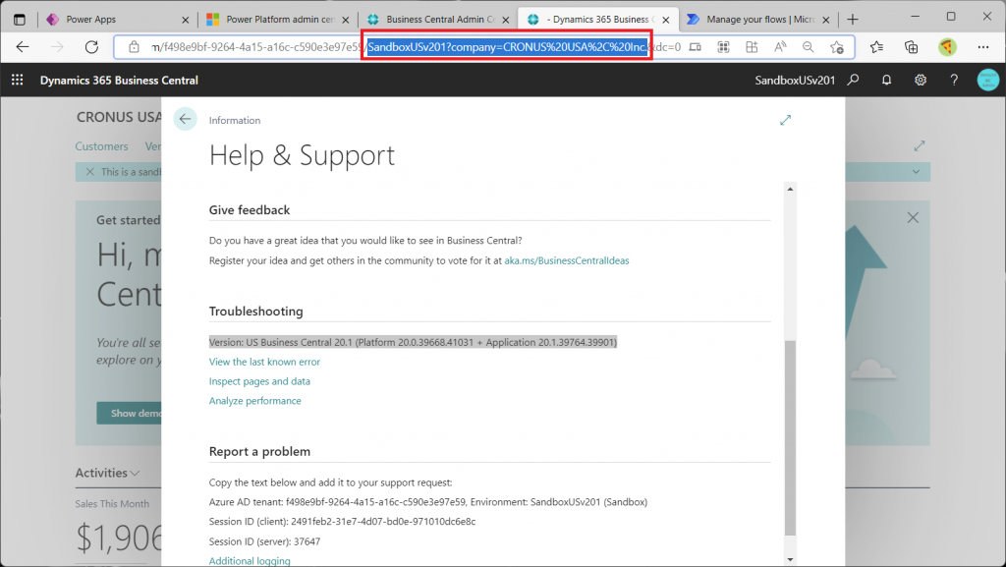1006x567 pixels.
Task: Open the Dynamics 365 app launcher waffle
Action: 18,80
